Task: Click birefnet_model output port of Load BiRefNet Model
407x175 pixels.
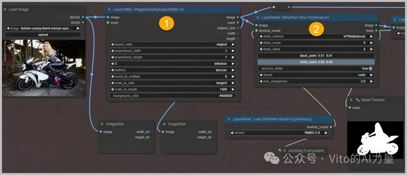Action: click(x=331, y=127)
